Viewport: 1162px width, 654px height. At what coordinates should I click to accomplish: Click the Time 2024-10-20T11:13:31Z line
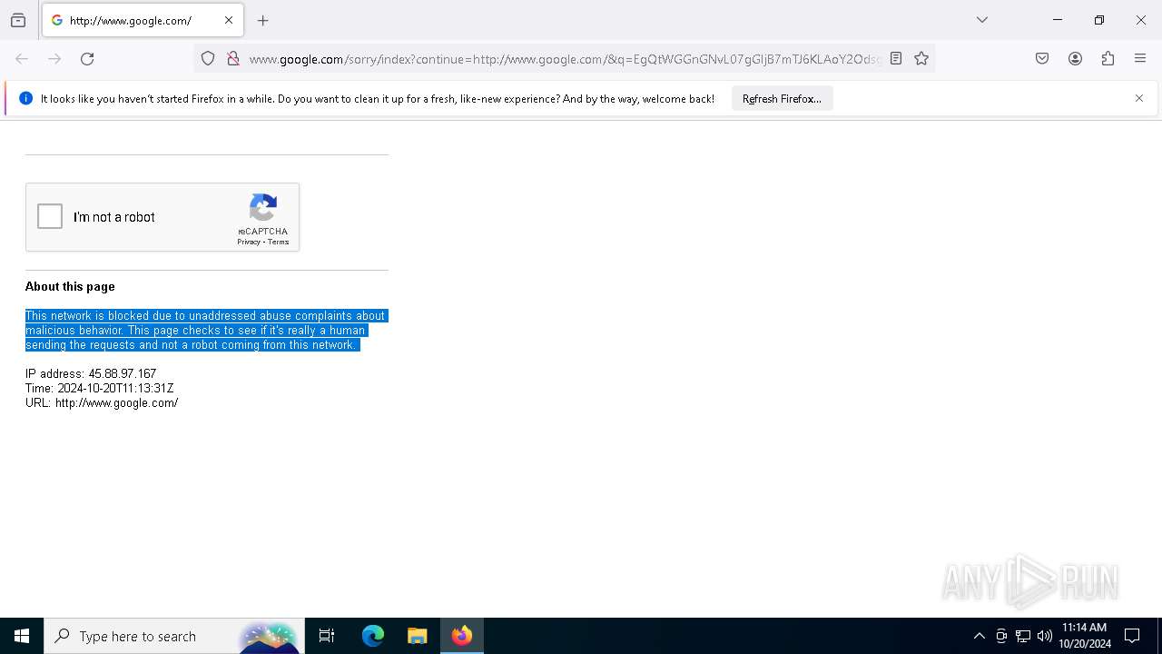click(x=100, y=388)
